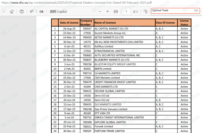
Task: Click date 19-Feb-24
Action: [69, 73]
